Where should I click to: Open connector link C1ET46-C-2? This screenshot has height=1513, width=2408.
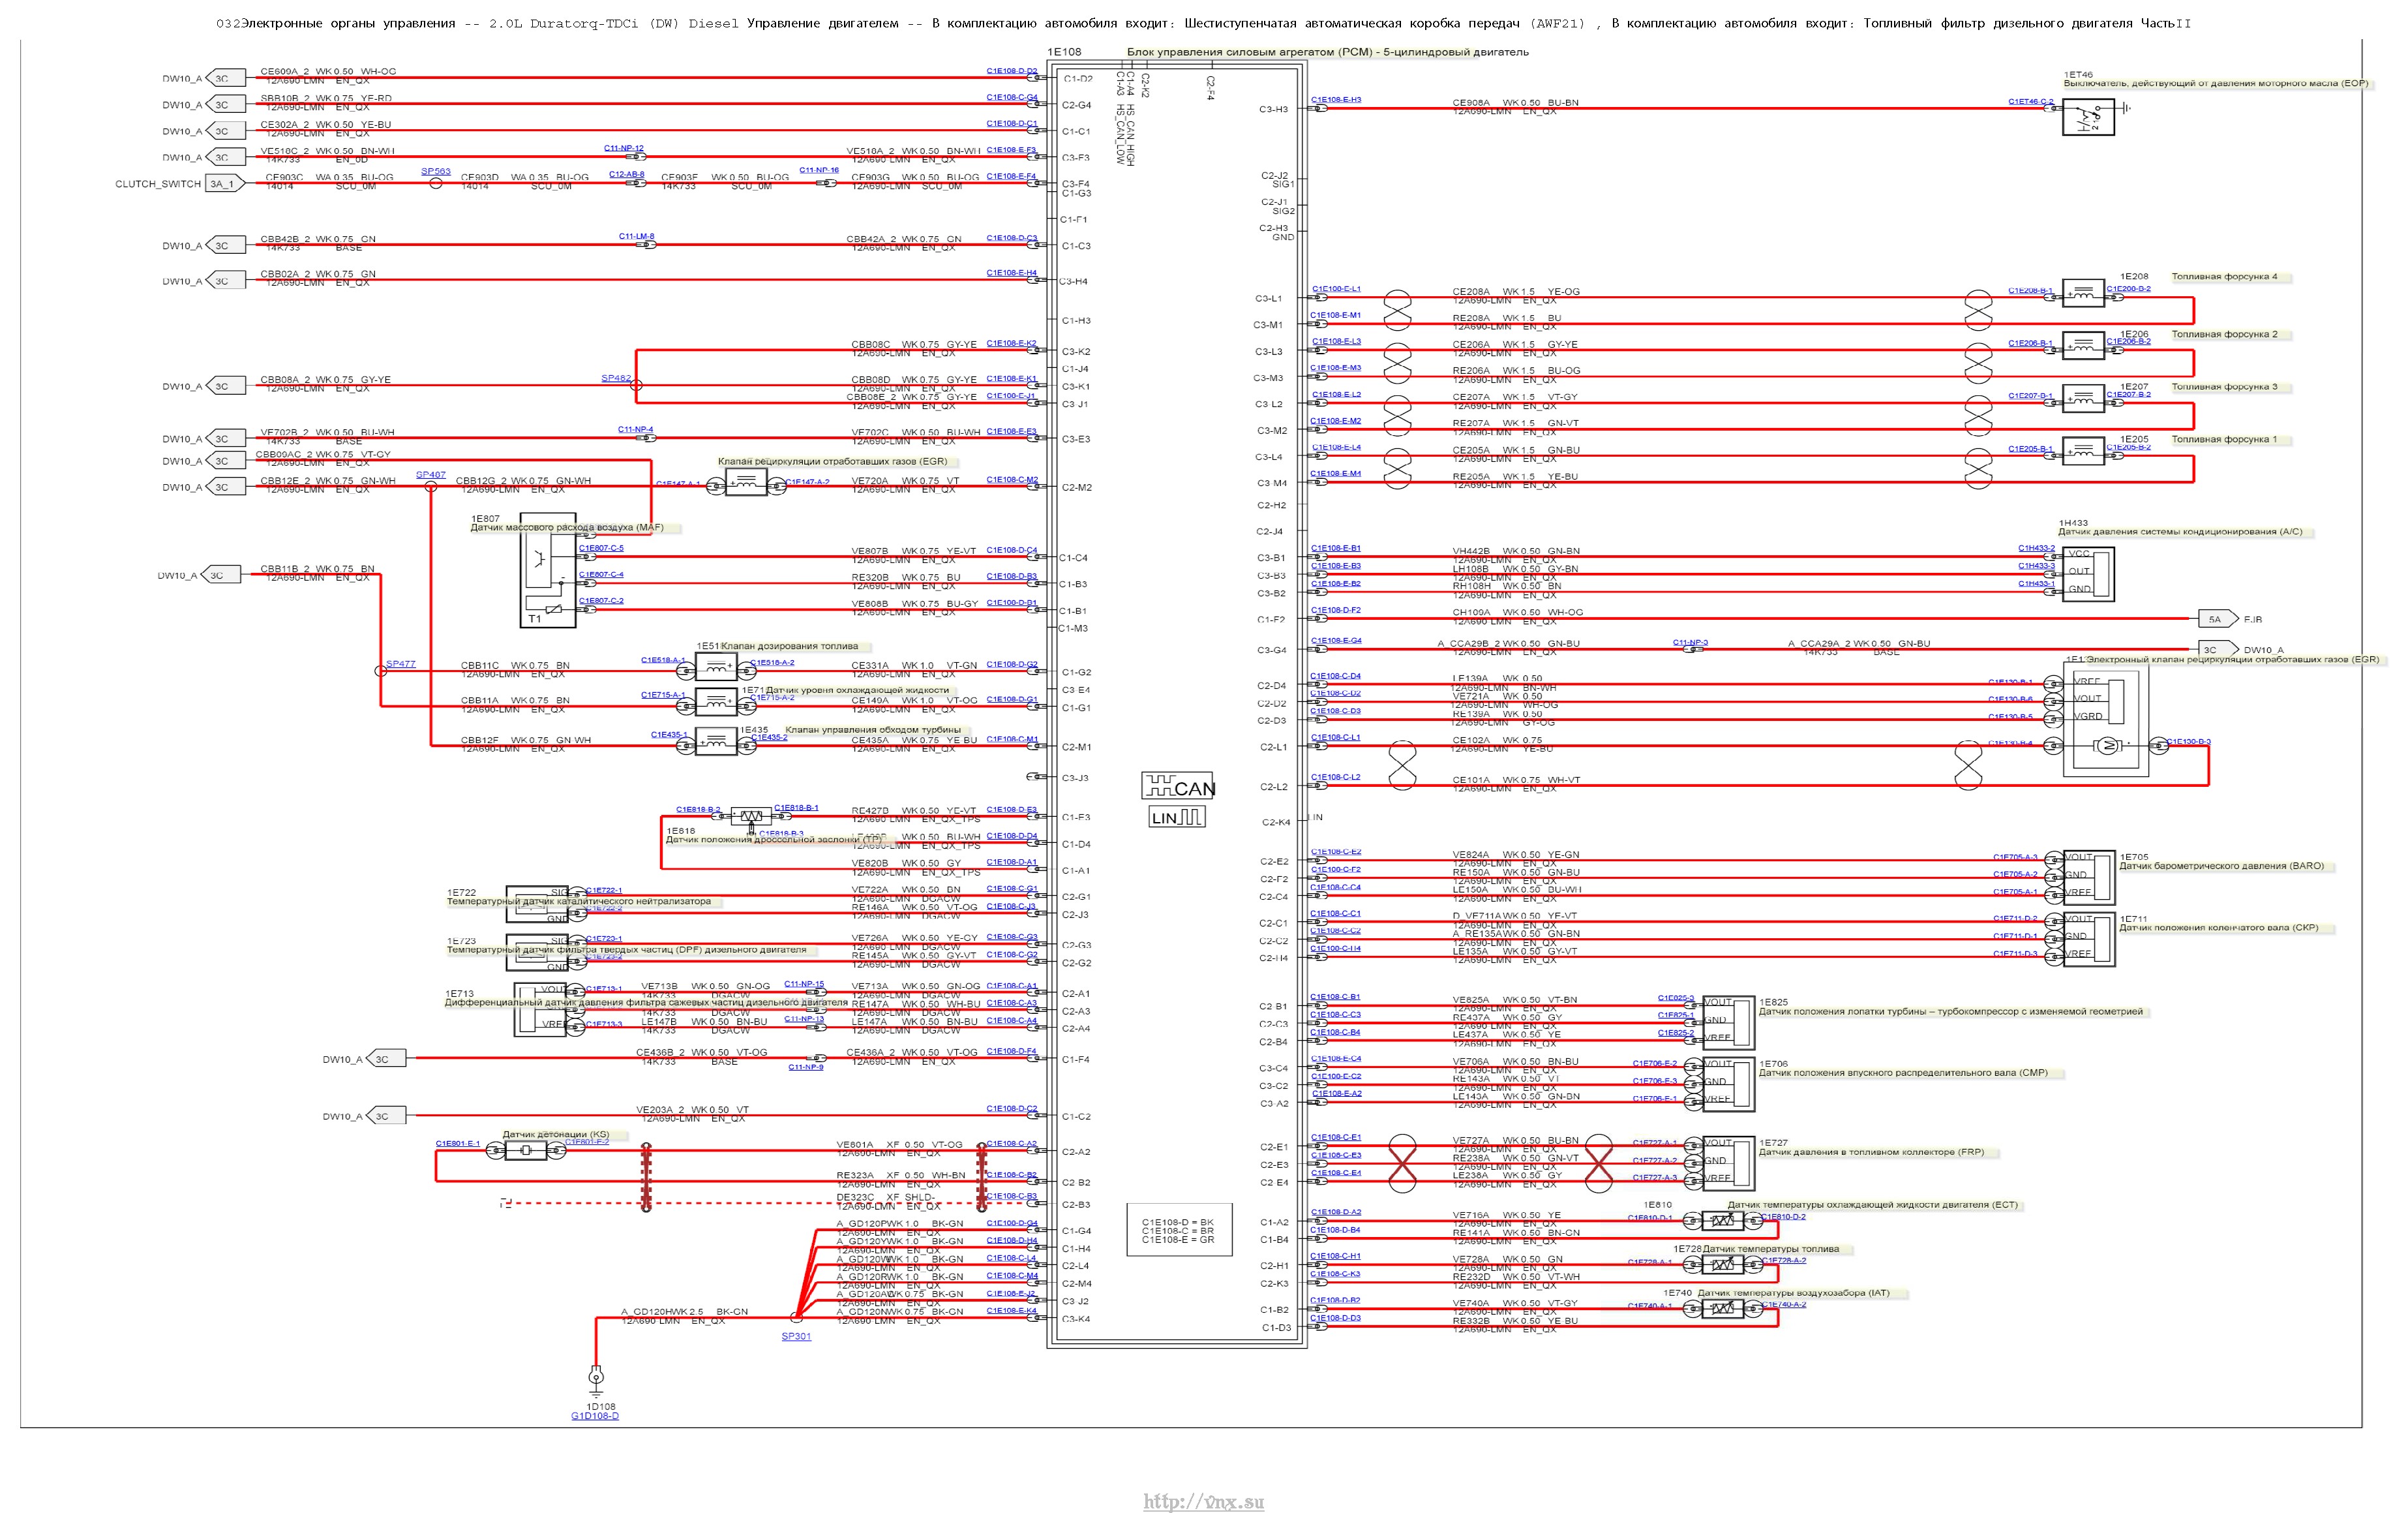coord(2031,101)
